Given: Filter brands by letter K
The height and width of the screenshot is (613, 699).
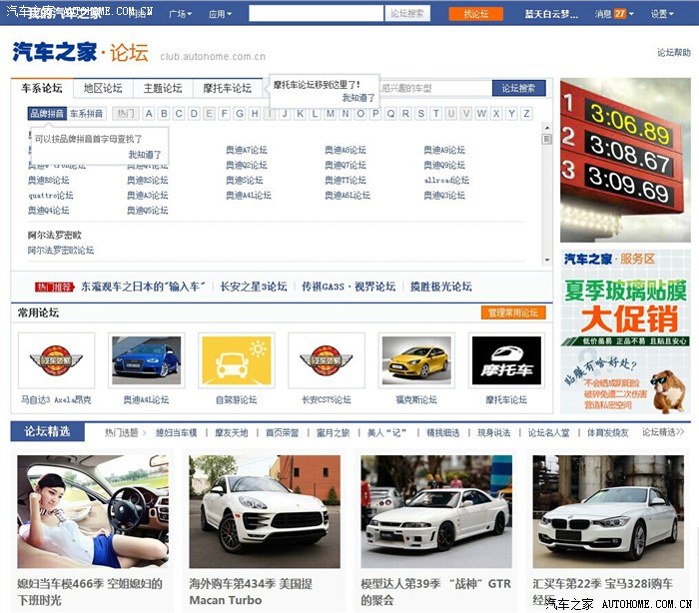Looking at the screenshot, I should [300, 113].
